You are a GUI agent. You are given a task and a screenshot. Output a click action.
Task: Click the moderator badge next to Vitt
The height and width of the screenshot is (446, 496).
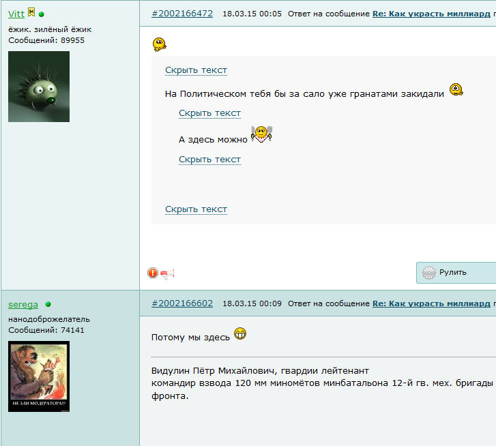coord(31,12)
